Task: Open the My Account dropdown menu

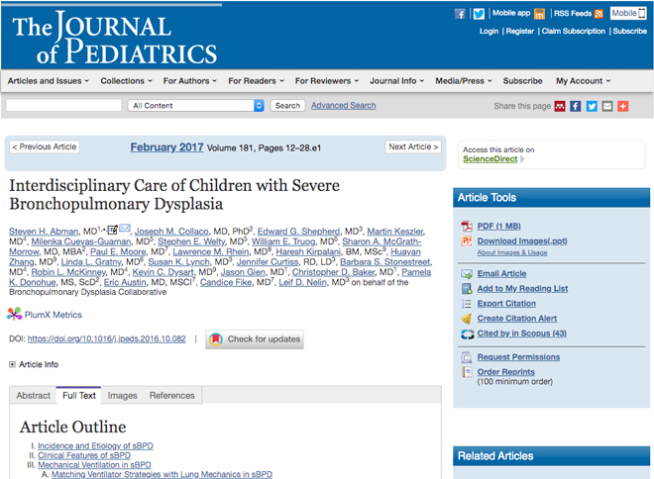Action: [583, 81]
